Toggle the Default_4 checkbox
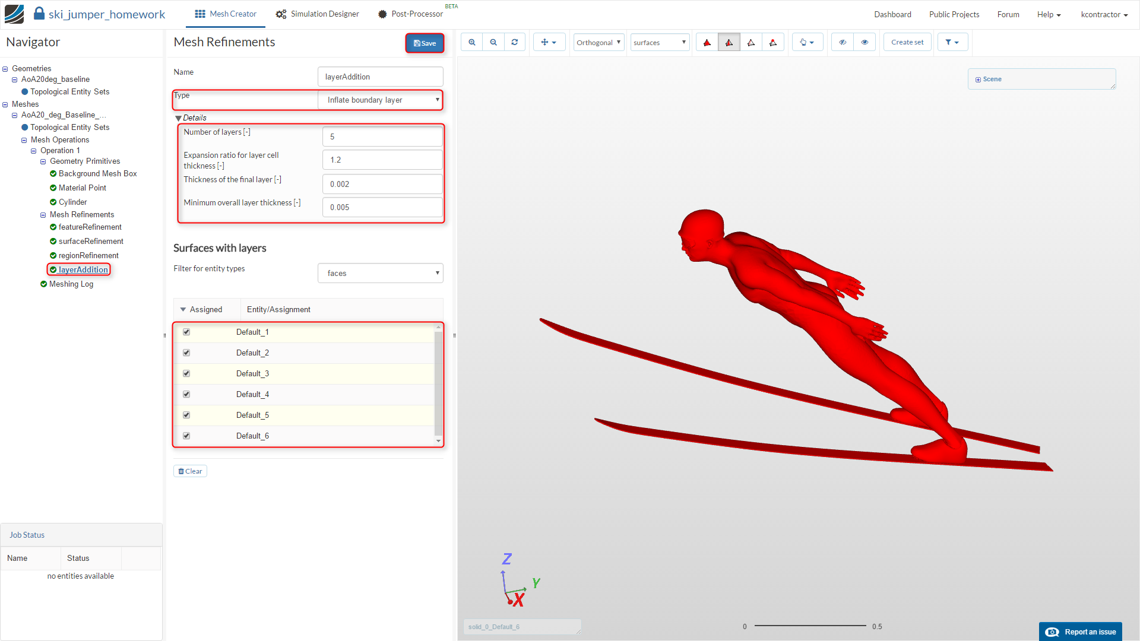This screenshot has width=1140, height=641. (186, 394)
